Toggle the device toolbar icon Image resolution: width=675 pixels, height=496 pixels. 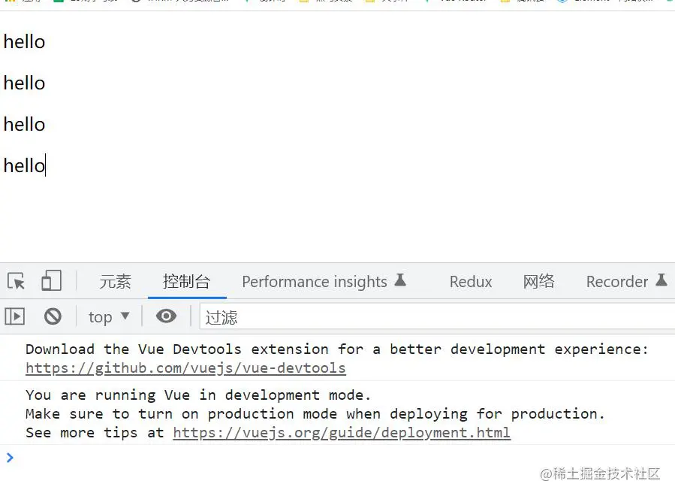[x=52, y=280]
